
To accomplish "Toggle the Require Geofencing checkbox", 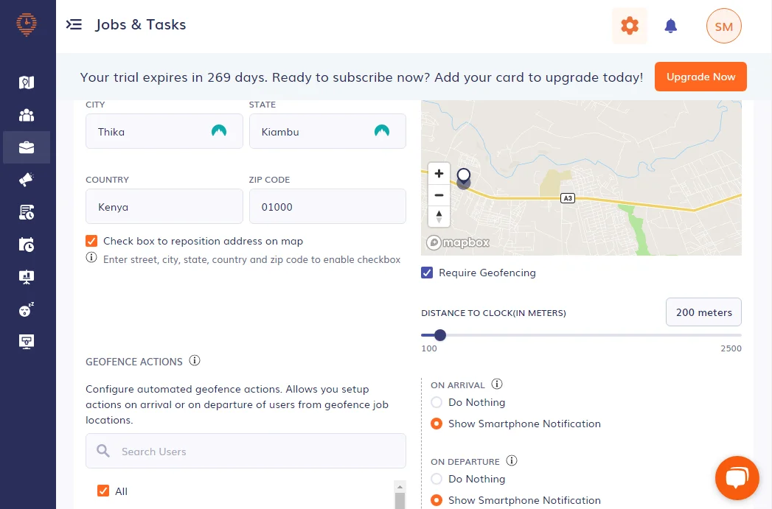I will coord(427,273).
